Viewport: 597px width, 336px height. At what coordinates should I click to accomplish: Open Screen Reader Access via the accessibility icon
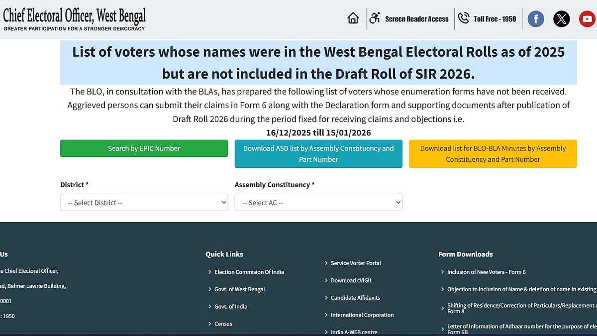tap(375, 18)
